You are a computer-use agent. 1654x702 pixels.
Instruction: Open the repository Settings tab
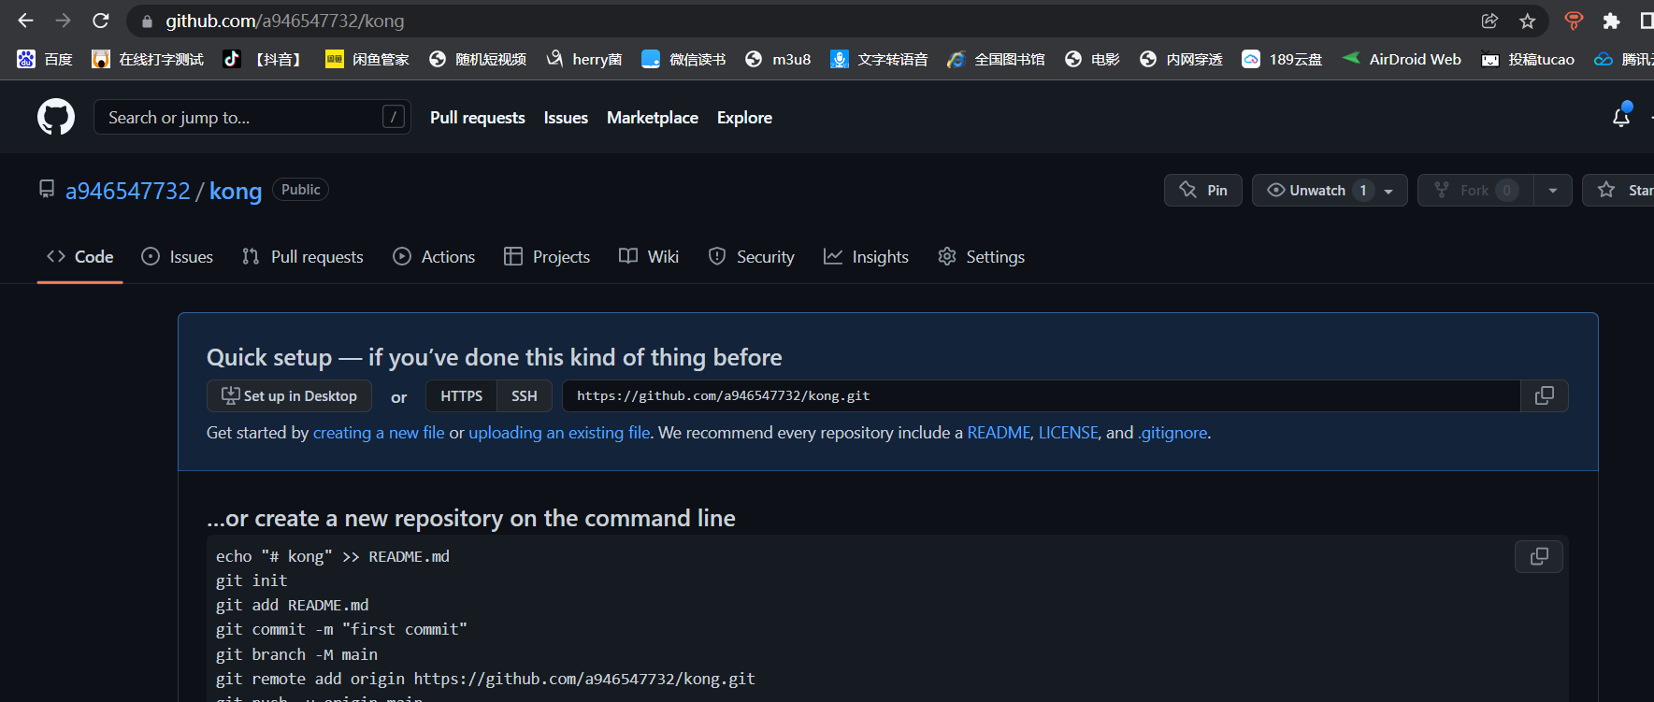(982, 256)
